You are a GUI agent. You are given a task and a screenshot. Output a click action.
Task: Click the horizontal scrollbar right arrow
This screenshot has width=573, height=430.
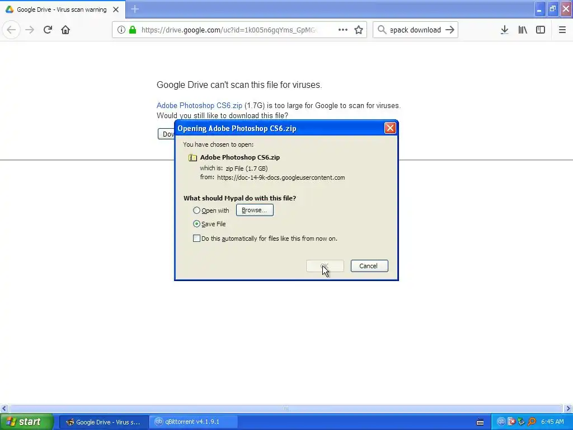(x=568, y=408)
